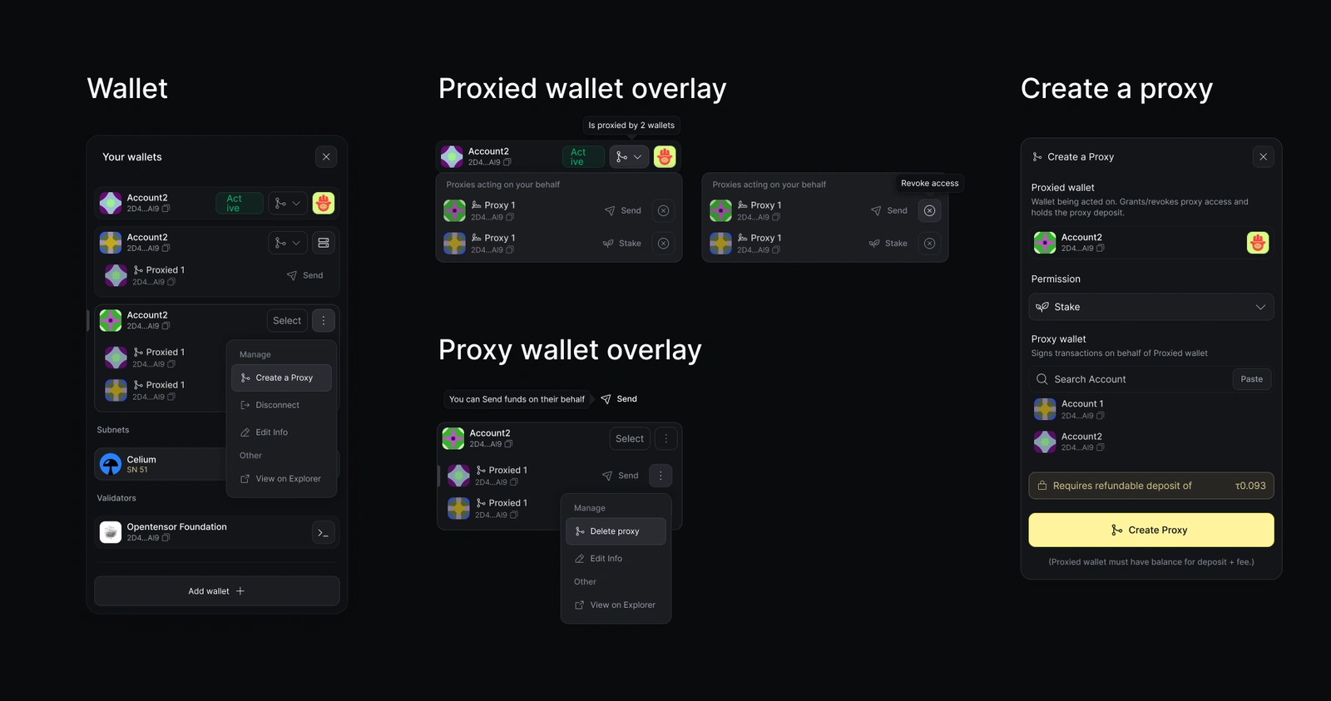Open kebab menu next to Proxied 1 Send
The height and width of the screenshot is (701, 1331).
[661, 476]
